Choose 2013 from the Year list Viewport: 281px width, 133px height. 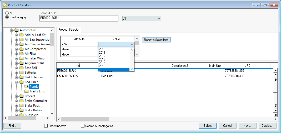[x=102, y=59]
